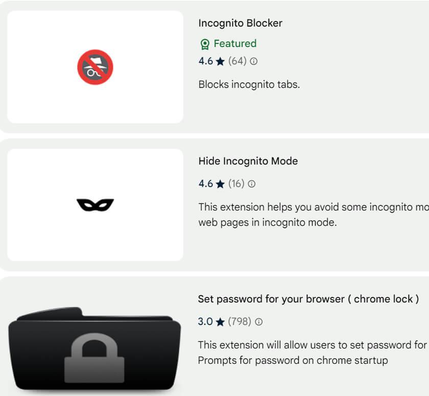This screenshot has height=396, width=429.
Task: Click info icon beside Hide Incognito Mode rating
Action: (252, 184)
